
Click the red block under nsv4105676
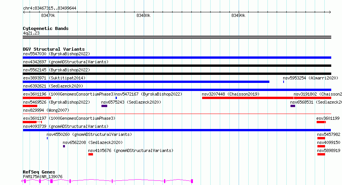click(x=91, y=154)
